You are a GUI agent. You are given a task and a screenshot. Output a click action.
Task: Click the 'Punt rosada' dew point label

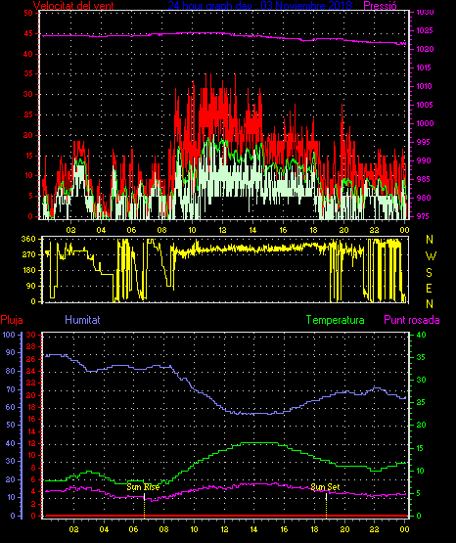click(412, 320)
